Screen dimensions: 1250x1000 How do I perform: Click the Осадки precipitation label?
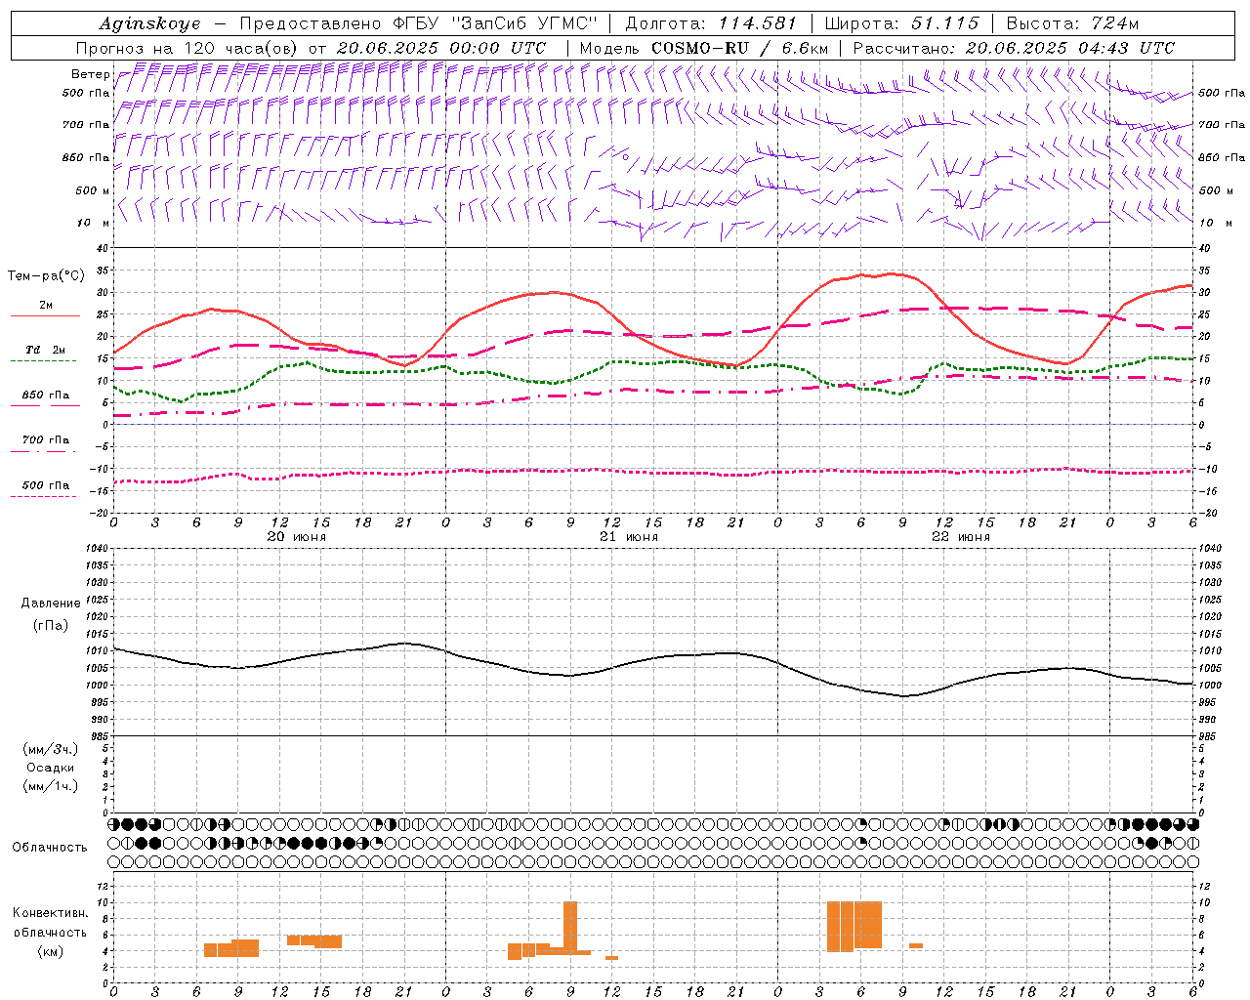click(x=51, y=769)
